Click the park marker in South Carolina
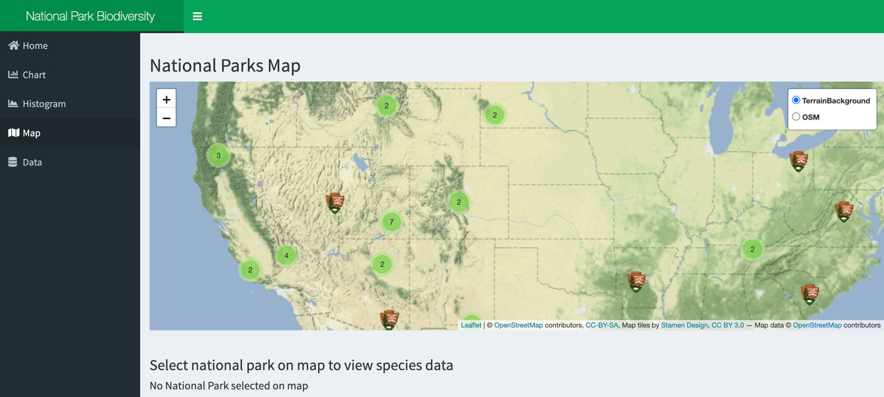Screen dimensions: 884x397 coord(809,293)
